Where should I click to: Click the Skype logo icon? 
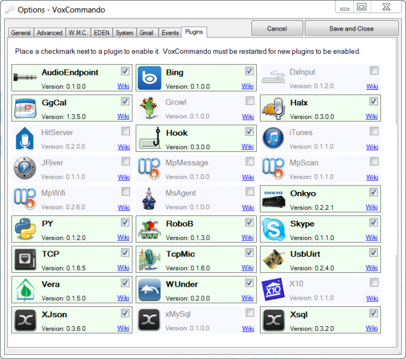tap(274, 229)
